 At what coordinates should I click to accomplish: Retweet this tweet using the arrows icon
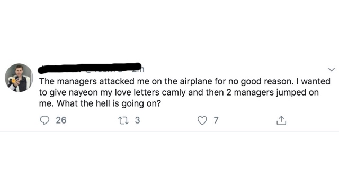point(123,120)
